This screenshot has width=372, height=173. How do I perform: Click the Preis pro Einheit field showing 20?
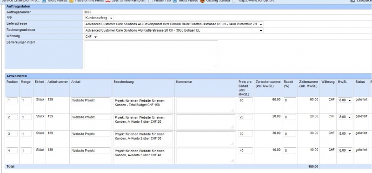pyautogui.click(x=246, y=117)
